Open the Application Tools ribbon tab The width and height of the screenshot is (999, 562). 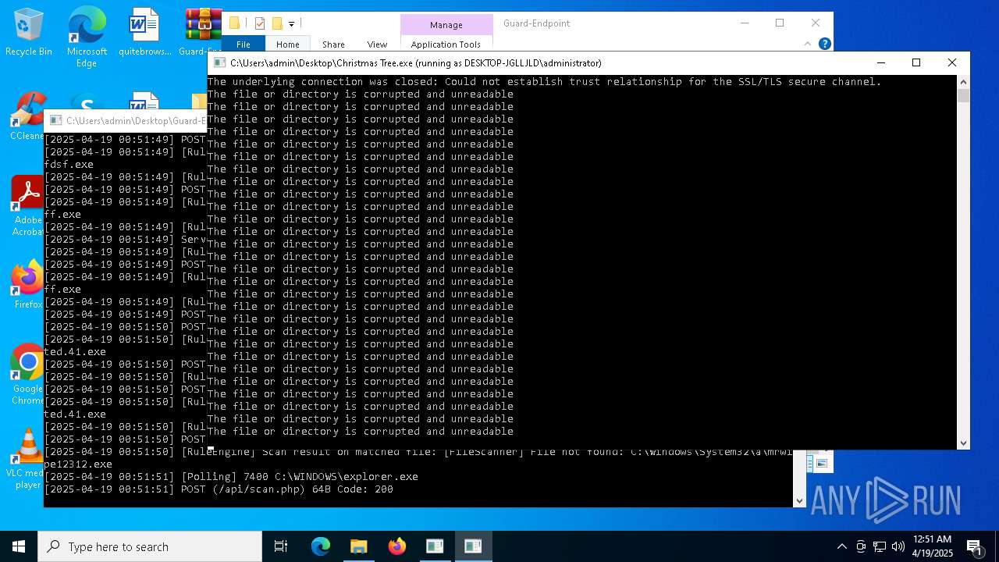pos(446,44)
